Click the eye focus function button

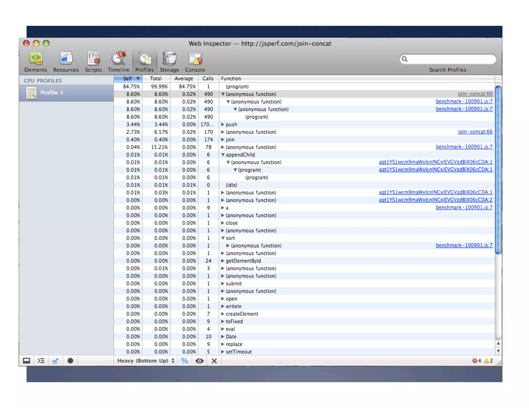click(x=199, y=361)
